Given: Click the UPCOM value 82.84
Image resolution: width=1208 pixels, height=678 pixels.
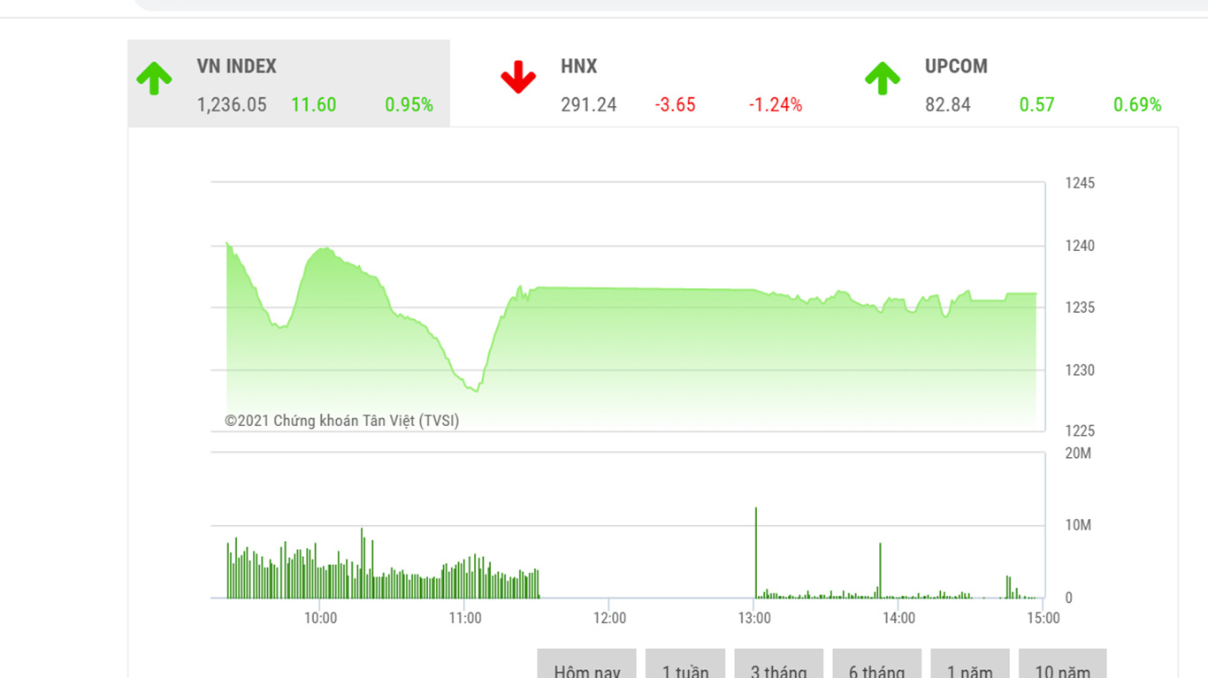Looking at the screenshot, I should [x=947, y=105].
